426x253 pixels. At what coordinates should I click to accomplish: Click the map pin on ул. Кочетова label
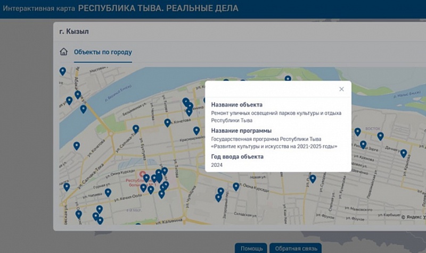[x=167, y=123]
